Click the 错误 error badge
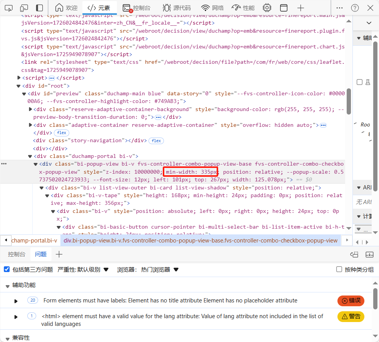The height and width of the screenshot is (342, 379). click(x=351, y=300)
